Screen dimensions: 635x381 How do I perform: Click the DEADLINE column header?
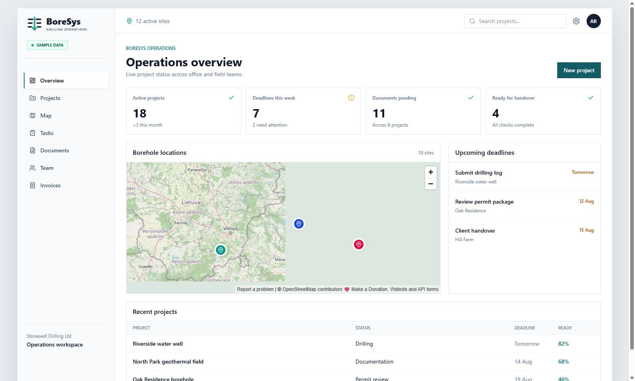point(525,328)
